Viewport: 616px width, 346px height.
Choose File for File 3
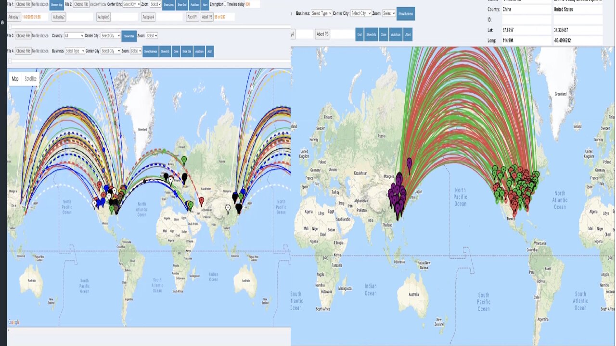pyautogui.click(x=23, y=36)
